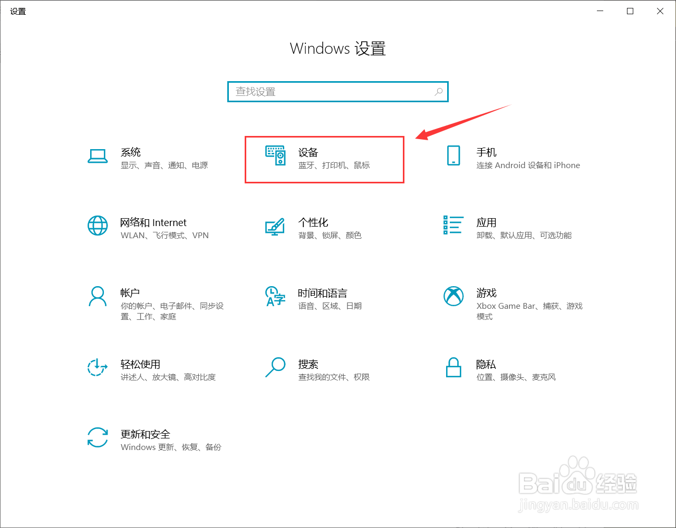Click the Search magnifier category icon
Screen dimensions: 676x528
click(x=275, y=367)
